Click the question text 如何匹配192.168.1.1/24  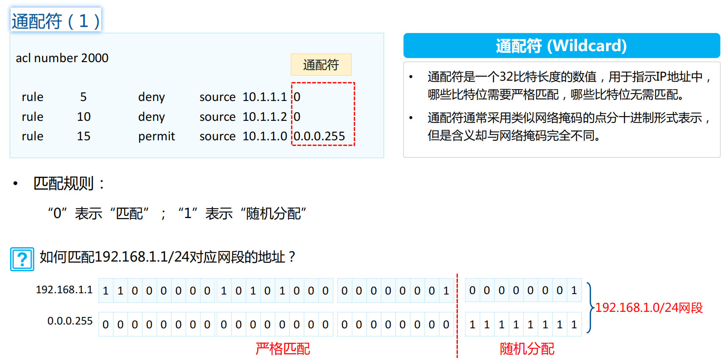click(x=167, y=256)
